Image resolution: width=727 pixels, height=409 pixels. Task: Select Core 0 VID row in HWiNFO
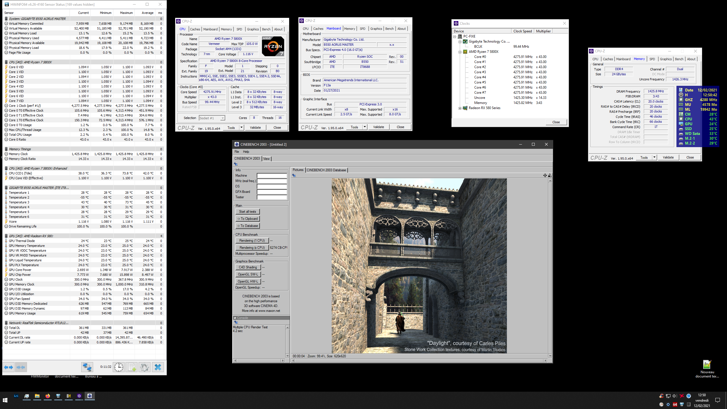pyautogui.click(x=83, y=67)
